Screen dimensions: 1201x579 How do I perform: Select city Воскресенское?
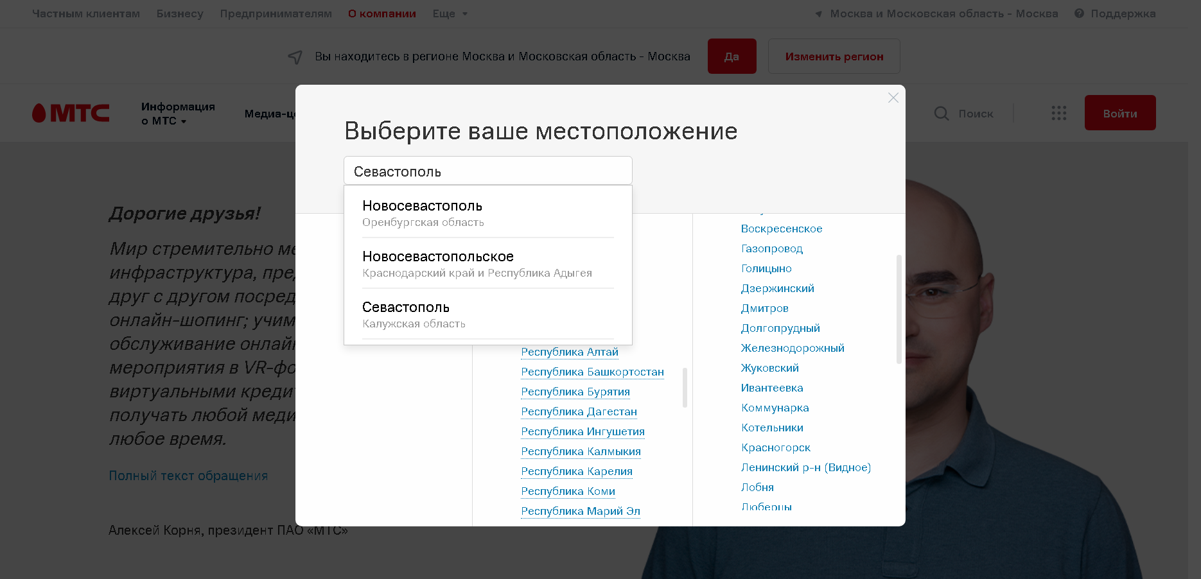(782, 229)
